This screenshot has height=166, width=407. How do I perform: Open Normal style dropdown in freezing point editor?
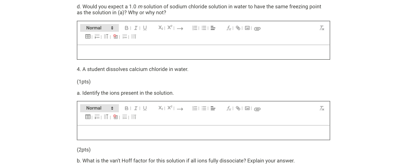[100, 28]
